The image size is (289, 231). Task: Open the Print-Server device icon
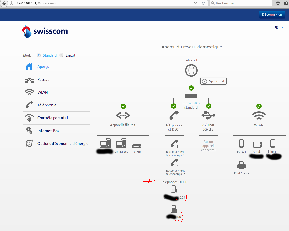pyautogui.click(x=241, y=165)
